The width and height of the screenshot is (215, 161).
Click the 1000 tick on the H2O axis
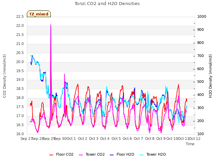202,16
